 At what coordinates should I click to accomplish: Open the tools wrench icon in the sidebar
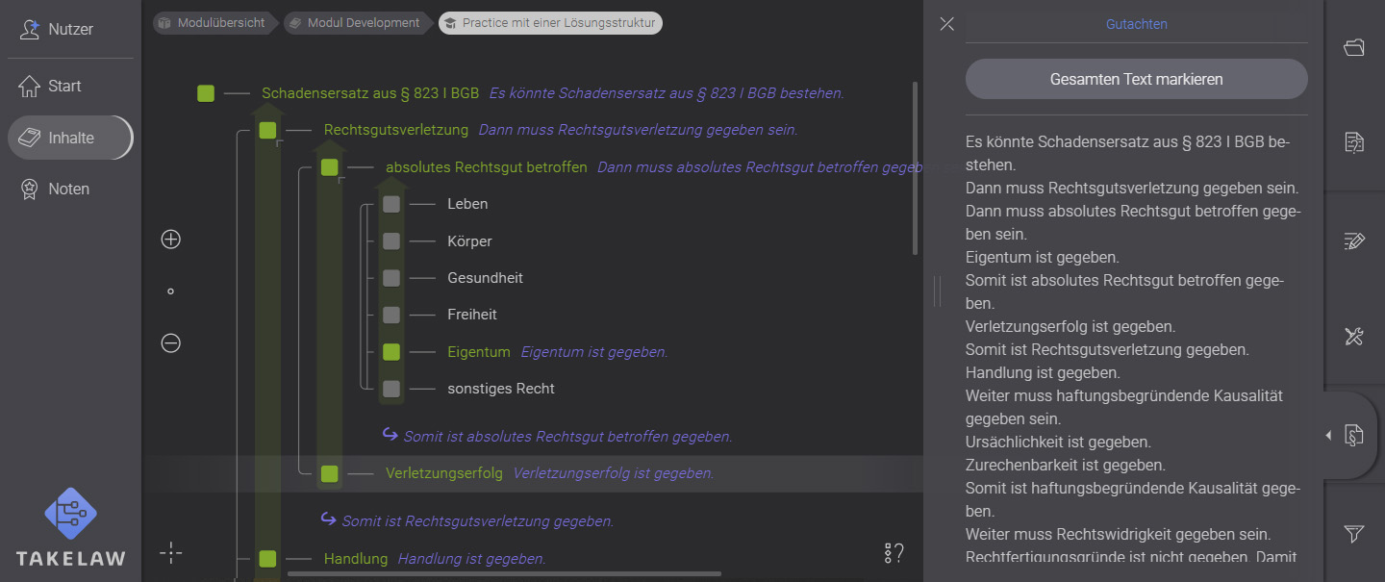tap(1353, 337)
